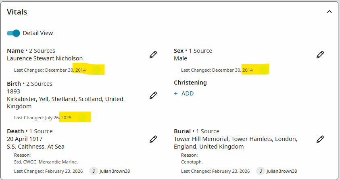Edit the Name field with the pencil icon
Image resolution: width=340 pixels, height=180 pixels.
coord(153,55)
